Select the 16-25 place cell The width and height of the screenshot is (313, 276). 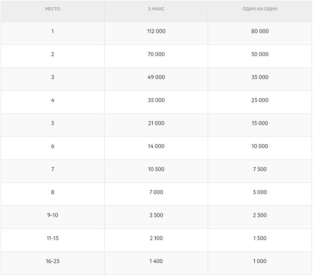[52, 261]
